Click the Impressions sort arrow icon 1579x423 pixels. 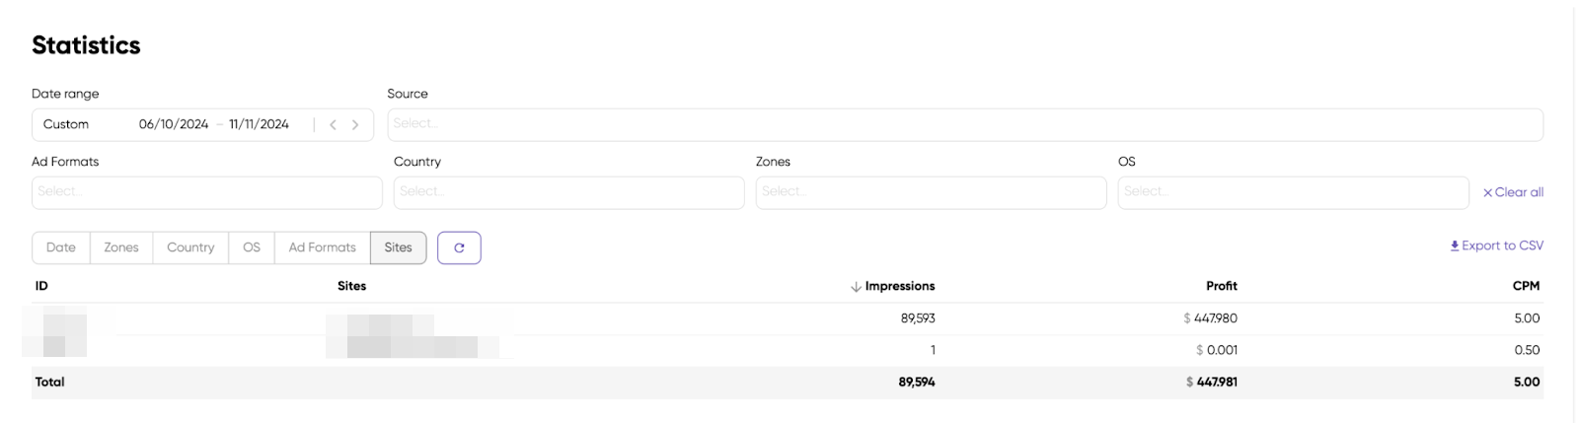[856, 287]
